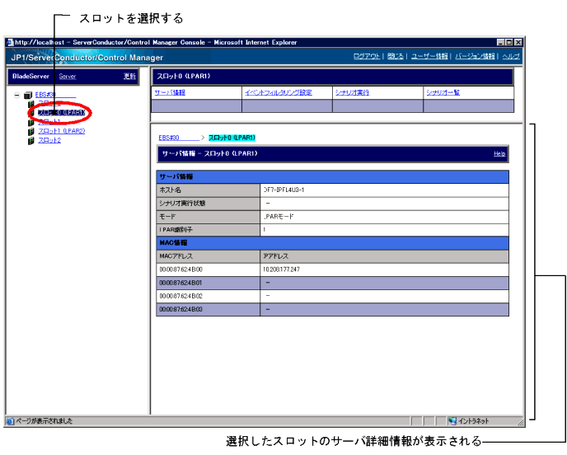Screen dimensions: 567x455
Task: Open イベントフィルタリング設定 menu
Action: click(278, 92)
